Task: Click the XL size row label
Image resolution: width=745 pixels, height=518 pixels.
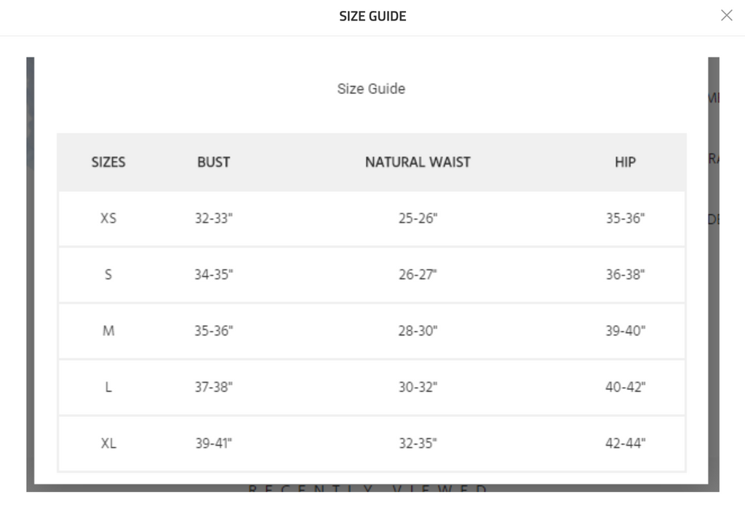Action: (108, 443)
